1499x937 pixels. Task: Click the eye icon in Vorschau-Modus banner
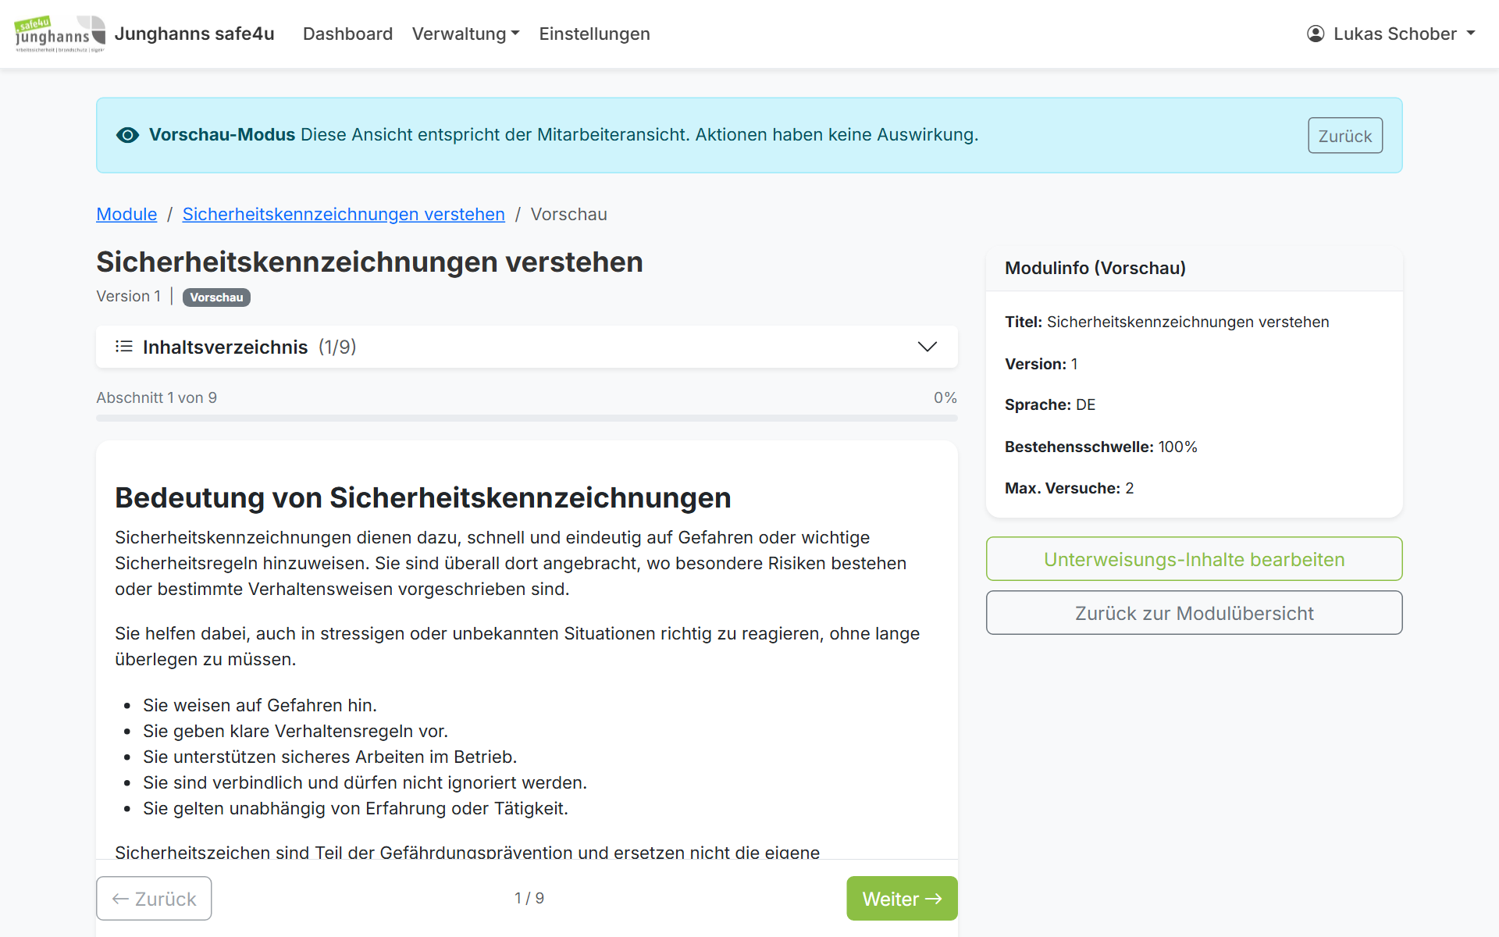127,135
